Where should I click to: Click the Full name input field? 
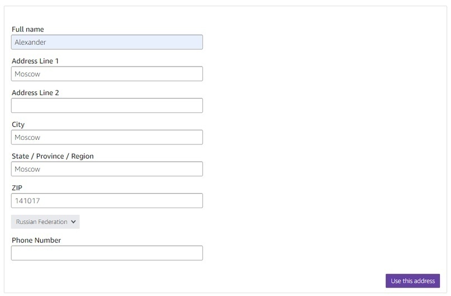[x=107, y=43]
